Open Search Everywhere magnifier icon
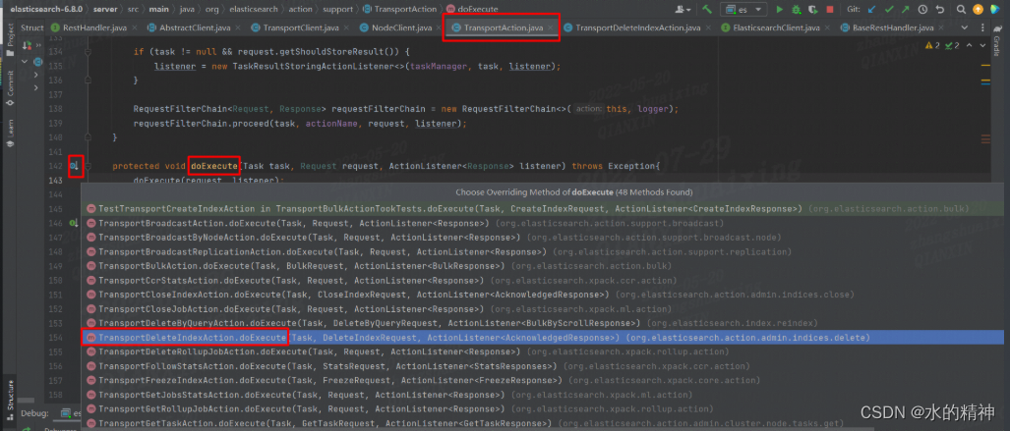 (961, 9)
